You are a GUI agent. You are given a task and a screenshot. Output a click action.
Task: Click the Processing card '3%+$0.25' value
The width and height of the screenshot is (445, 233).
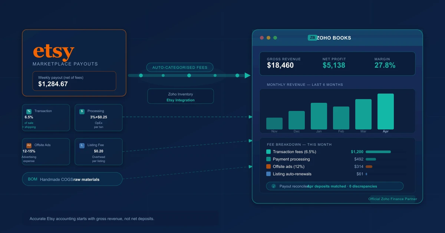pos(99,117)
